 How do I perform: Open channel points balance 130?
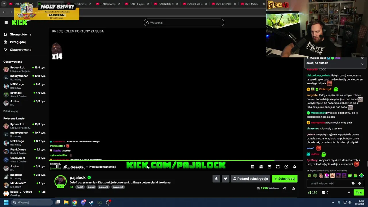click(x=313, y=192)
